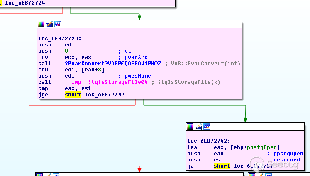Click the edit pencil icon in loc_6EB72742 block
This screenshot has width=310, height=176.
198,127
